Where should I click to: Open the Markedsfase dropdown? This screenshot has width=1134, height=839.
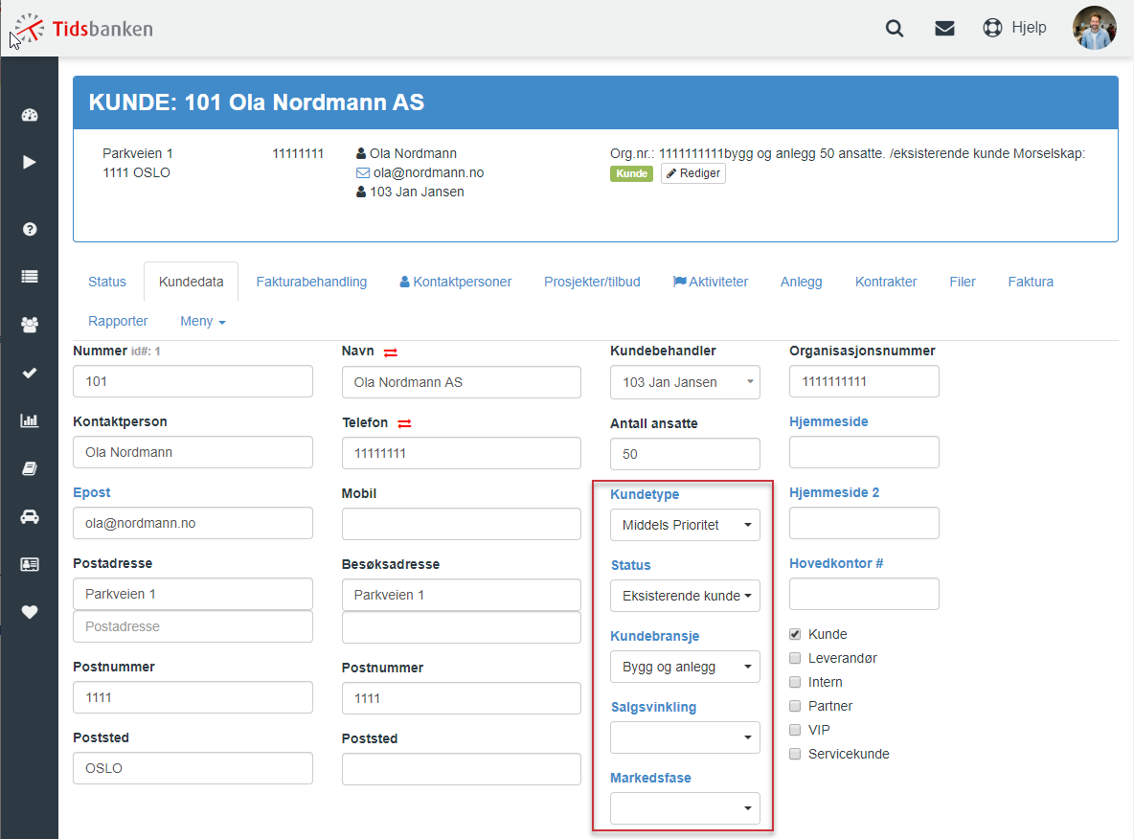coord(685,808)
